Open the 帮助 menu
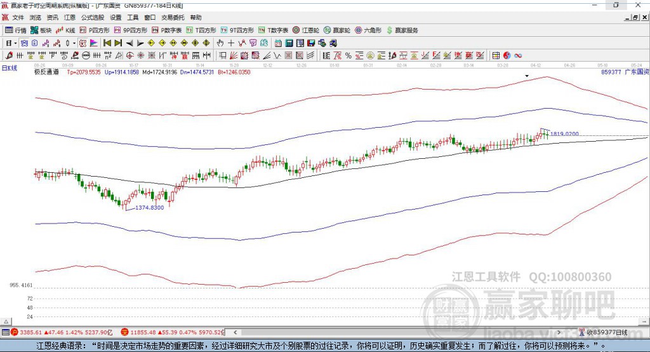 click(x=196, y=17)
